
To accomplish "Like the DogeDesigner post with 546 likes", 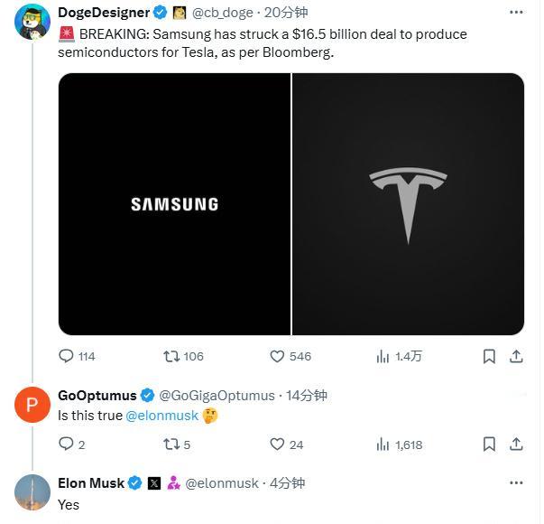I will tap(290, 356).
